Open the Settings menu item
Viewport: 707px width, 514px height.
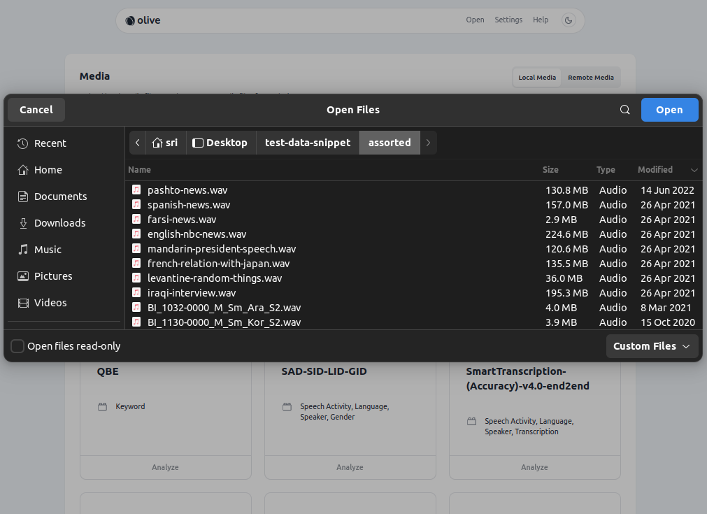tap(508, 20)
